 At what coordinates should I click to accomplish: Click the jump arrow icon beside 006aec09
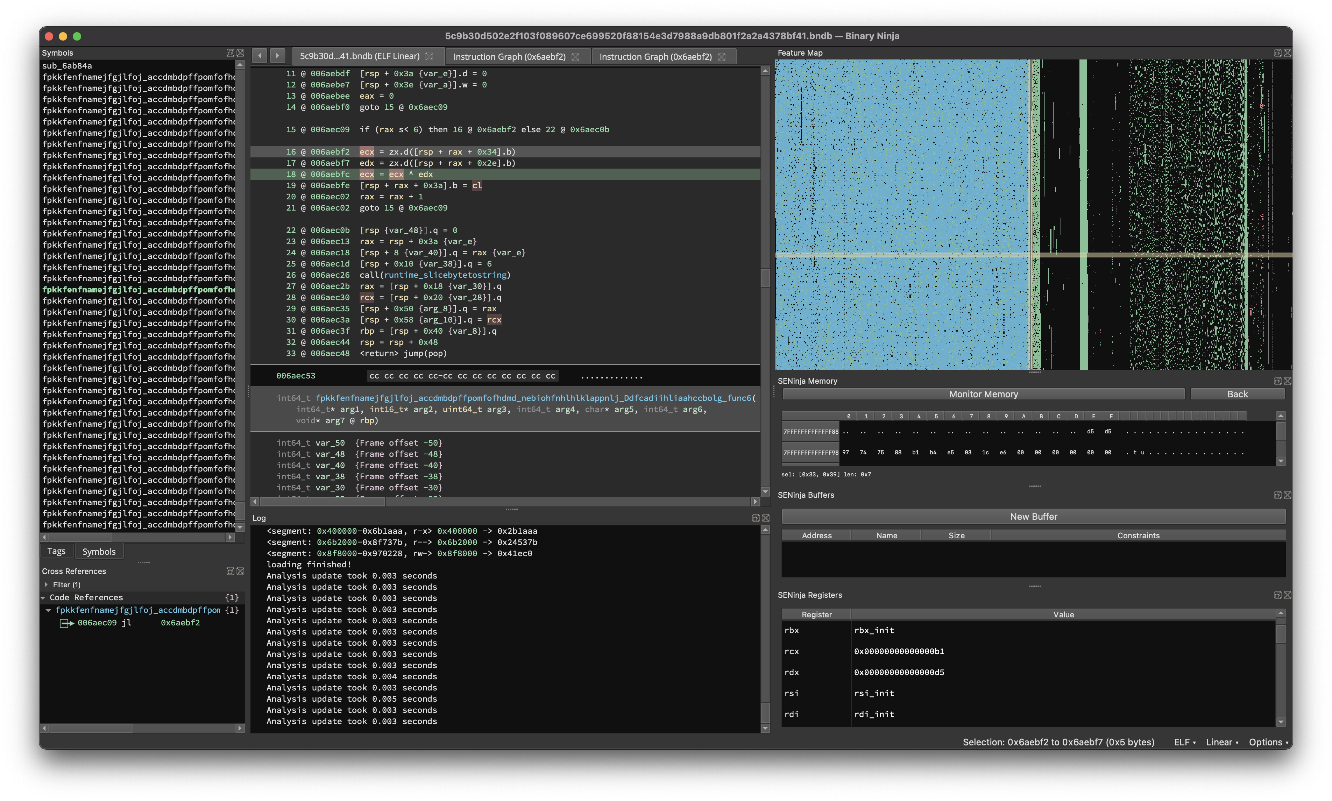point(66,623)
